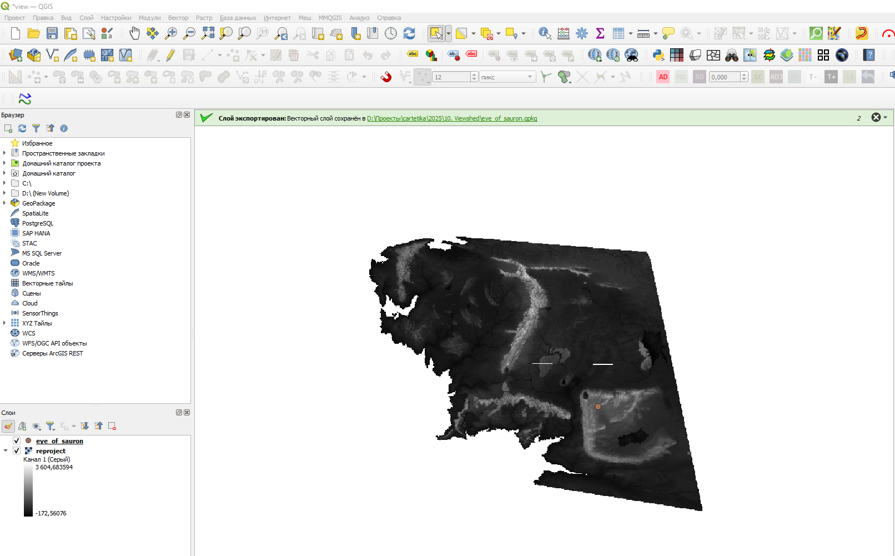The height and width of the screenshot is (556, 895).
Task: Toggle editing with the pencil icon
Action: [170, 55]
